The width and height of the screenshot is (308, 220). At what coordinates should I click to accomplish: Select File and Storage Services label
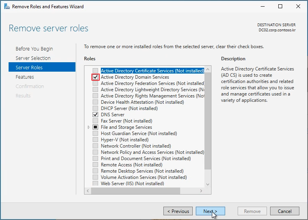(x=126, y=127)
